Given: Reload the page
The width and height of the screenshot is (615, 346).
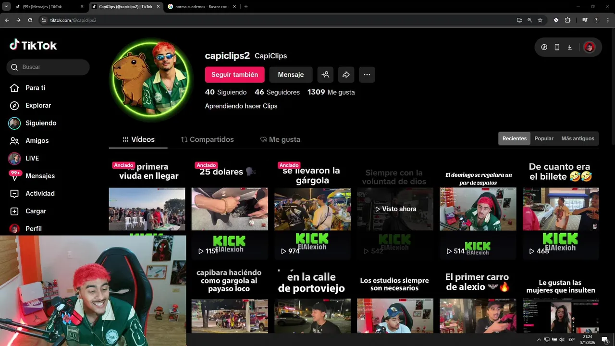Looking at the screenshot, I should pos(30,20).
